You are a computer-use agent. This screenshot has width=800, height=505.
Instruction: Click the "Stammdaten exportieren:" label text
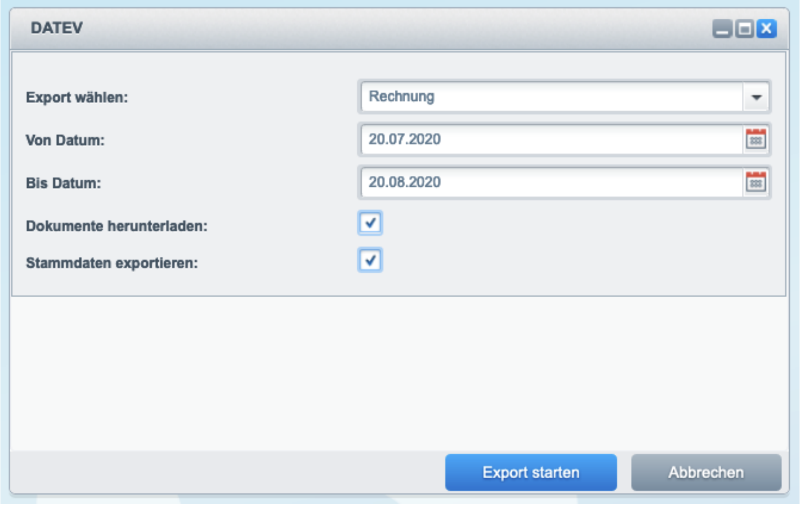click(112, 263)
